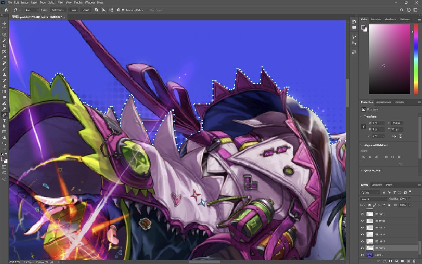Toggle lock transparent pixels
This screenshot has width=422, height=264.
pyautogui.click(x=369, y=205)
